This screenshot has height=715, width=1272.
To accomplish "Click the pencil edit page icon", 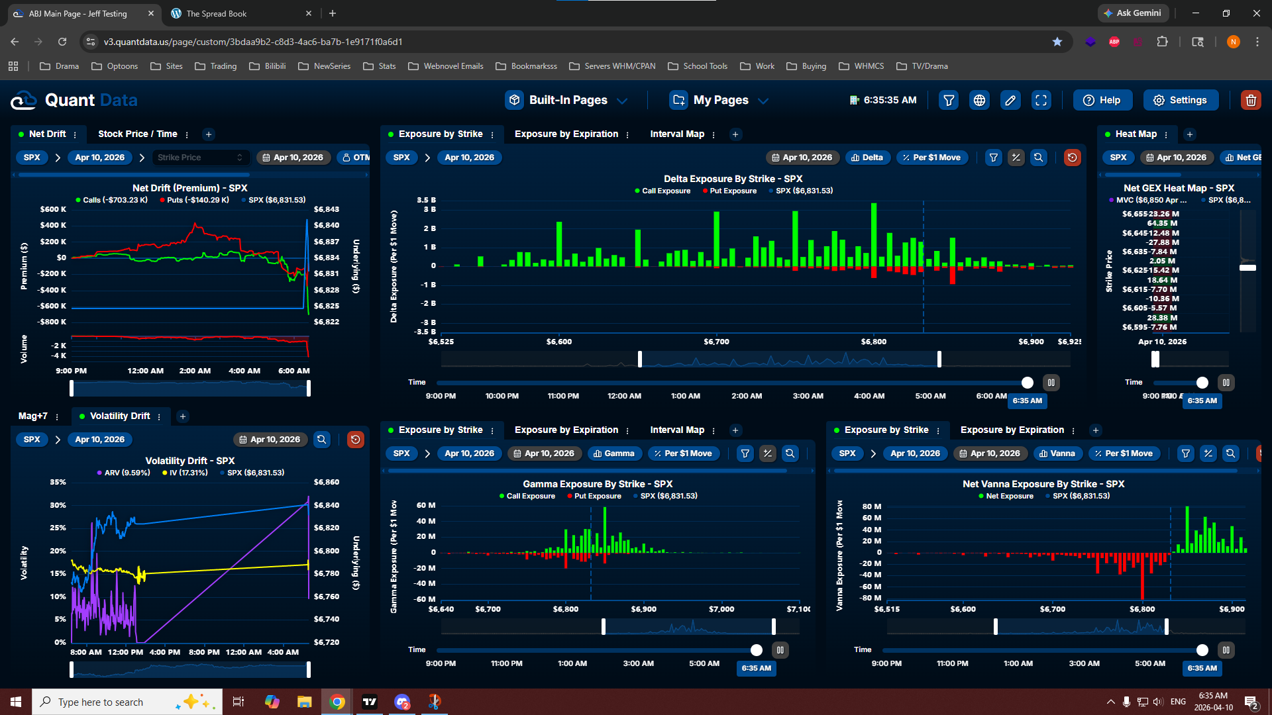I will 1010,101.
